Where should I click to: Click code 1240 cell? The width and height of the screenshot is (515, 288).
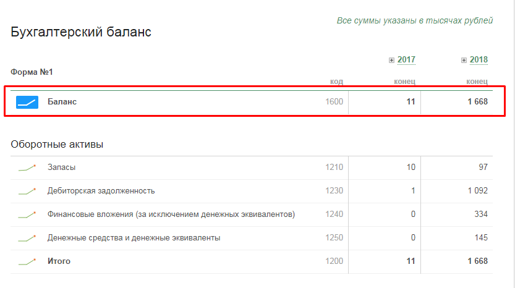(334, 214)
